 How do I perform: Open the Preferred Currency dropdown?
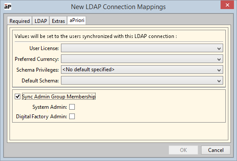pyautogui.click(x=142, y=59)
